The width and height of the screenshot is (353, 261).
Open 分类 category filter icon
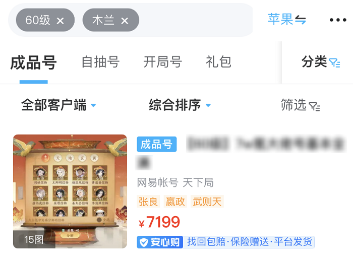coord(334,63)
